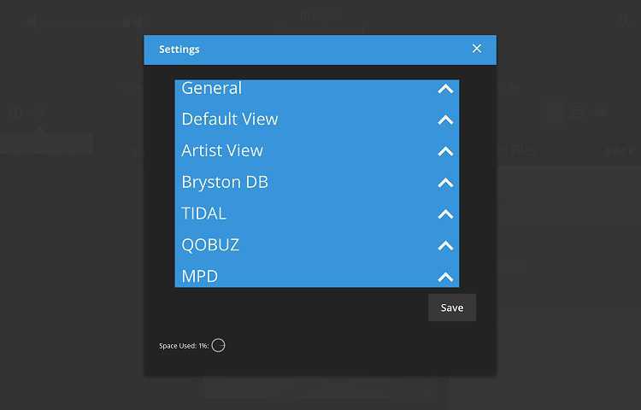Close the Settings dialog with X
Screen dimensions: 641x410
(477, 49)
